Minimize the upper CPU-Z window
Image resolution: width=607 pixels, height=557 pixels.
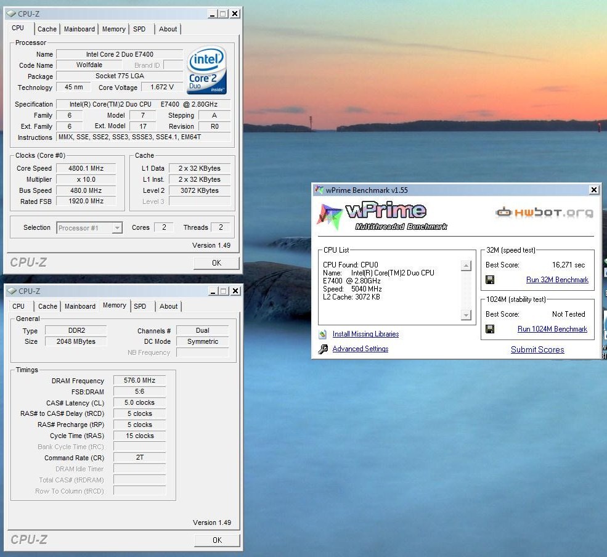point(212,14)
